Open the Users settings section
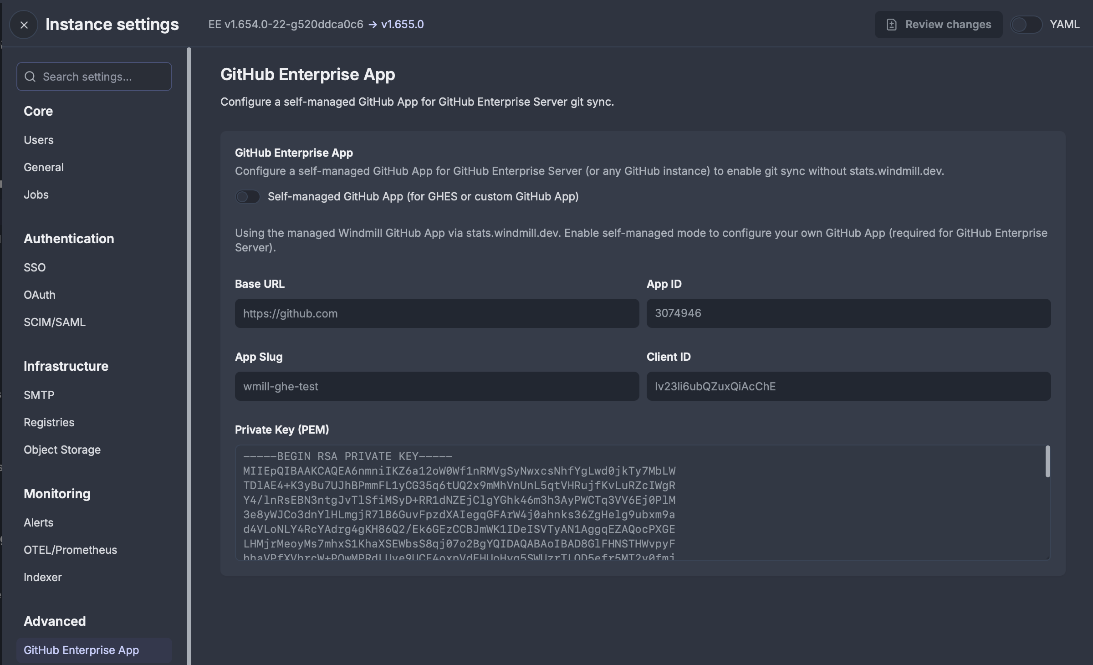1093x665 pixels. click(39, 140)
